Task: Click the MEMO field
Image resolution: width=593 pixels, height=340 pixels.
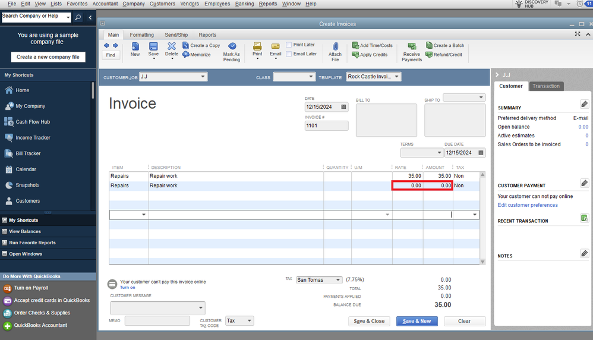Action: click(157, 321)
